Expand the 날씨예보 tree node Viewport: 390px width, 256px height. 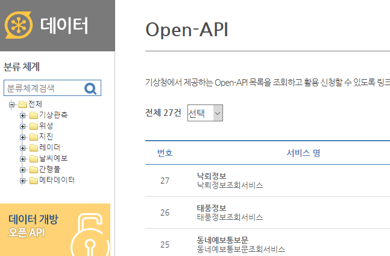[23, 159]
